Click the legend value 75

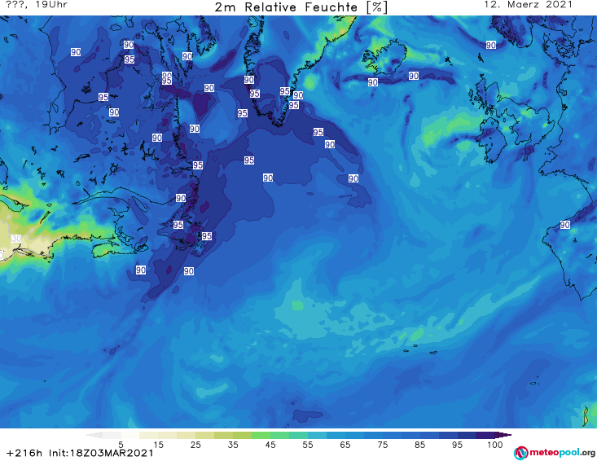(382, 444)
